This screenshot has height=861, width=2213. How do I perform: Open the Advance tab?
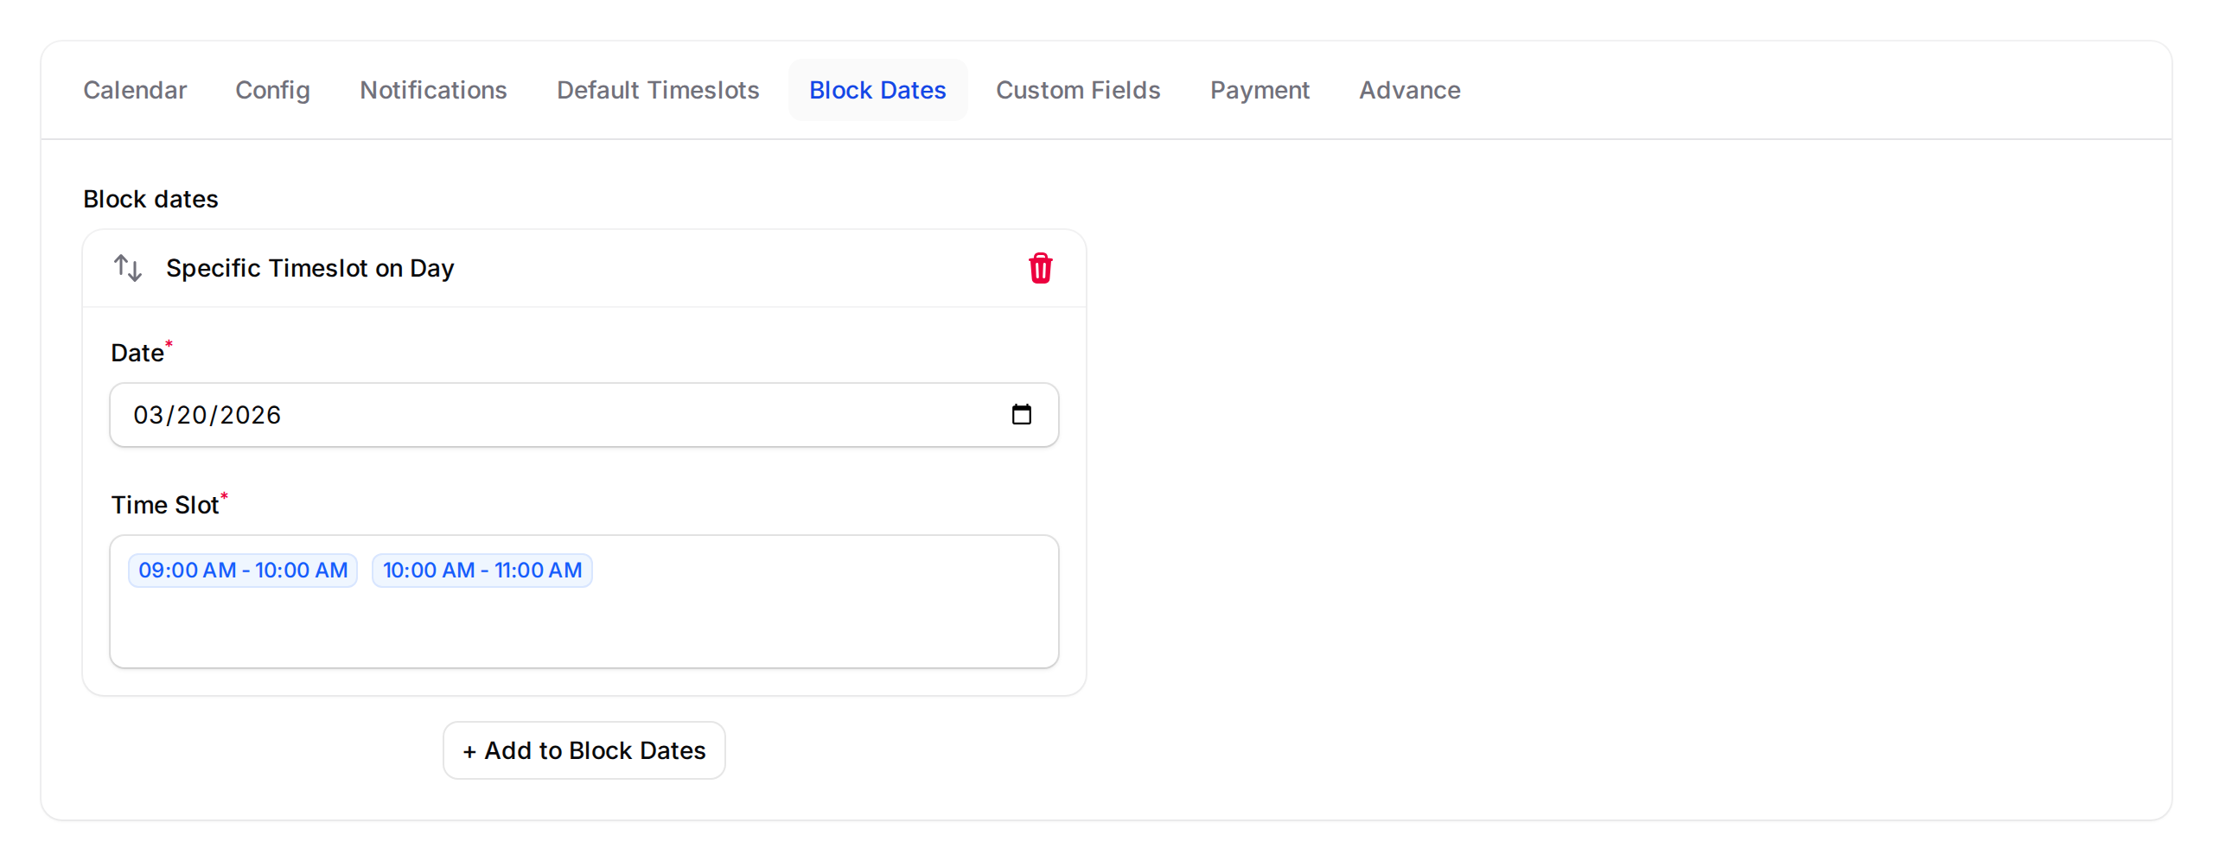(1410, 90)
